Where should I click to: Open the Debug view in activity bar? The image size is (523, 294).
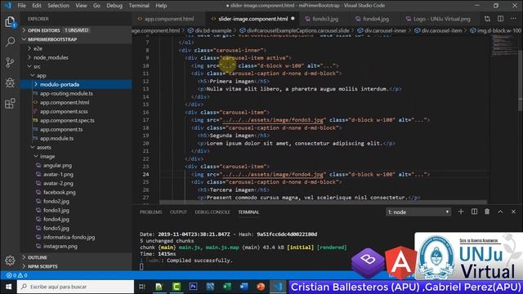tap(10, 82)
